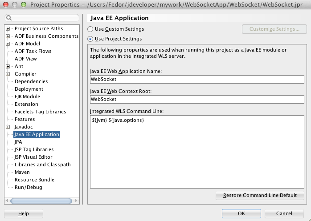Image resolution: width=311 pixels, height=221 pixels.
Task: Click the search magnifier icon
Action: tap(9, 18)
